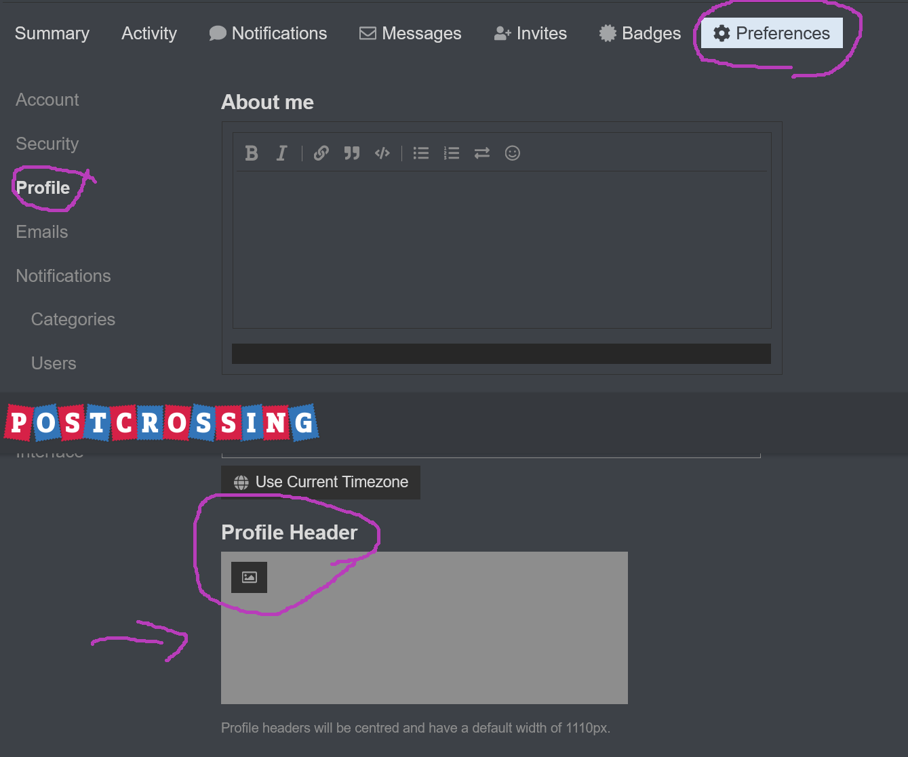
Task: Open Notifications settings in sidebar
Action: tap(63, 276)
